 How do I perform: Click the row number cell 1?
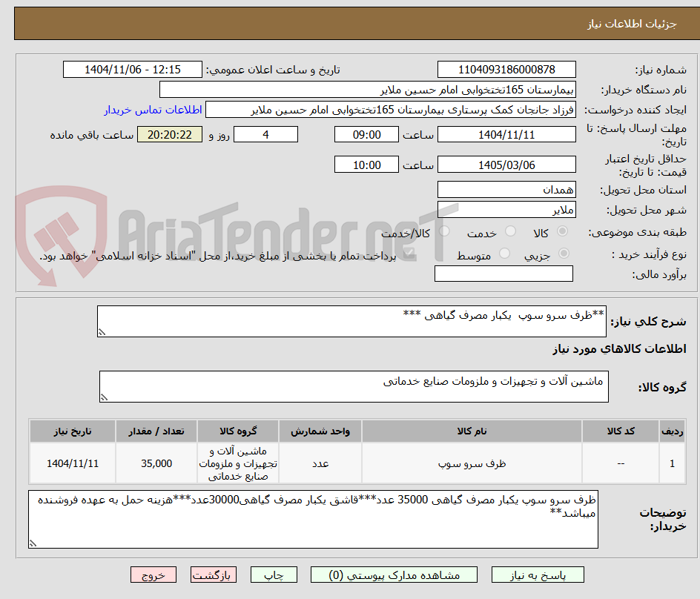click(x=673, y=463)
